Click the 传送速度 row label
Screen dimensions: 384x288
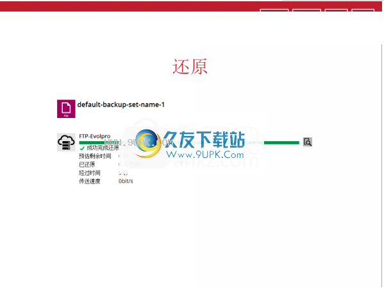click(90, 181)
